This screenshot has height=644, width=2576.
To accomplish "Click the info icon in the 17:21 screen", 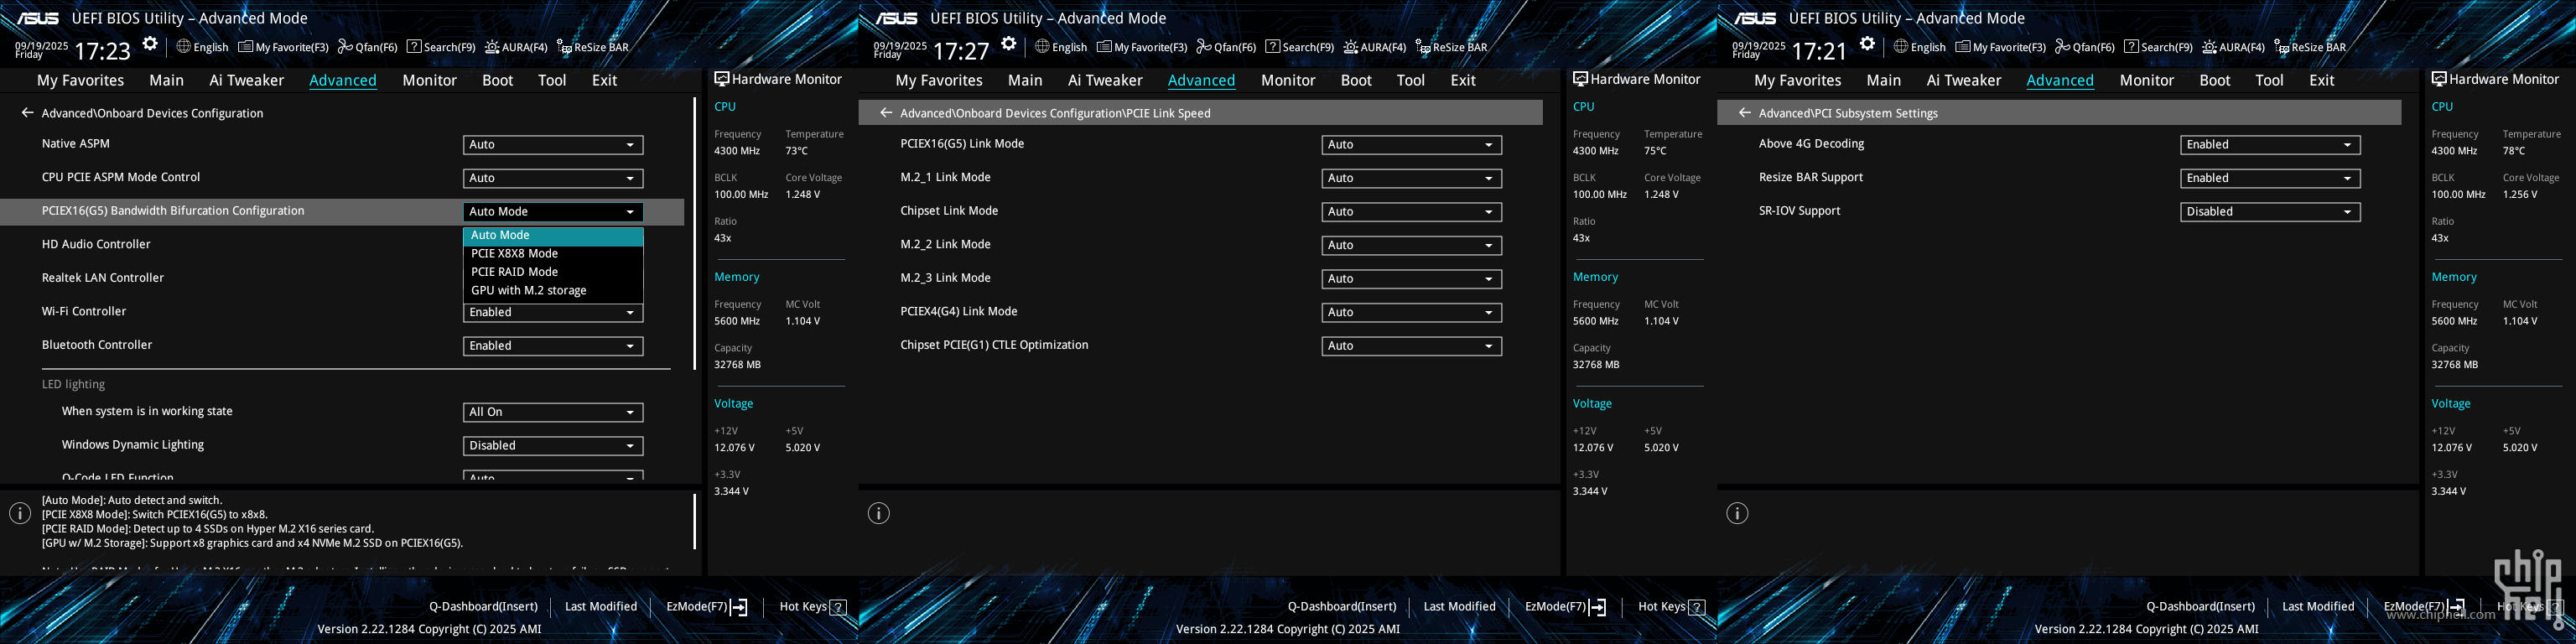I will point(1738,513).
